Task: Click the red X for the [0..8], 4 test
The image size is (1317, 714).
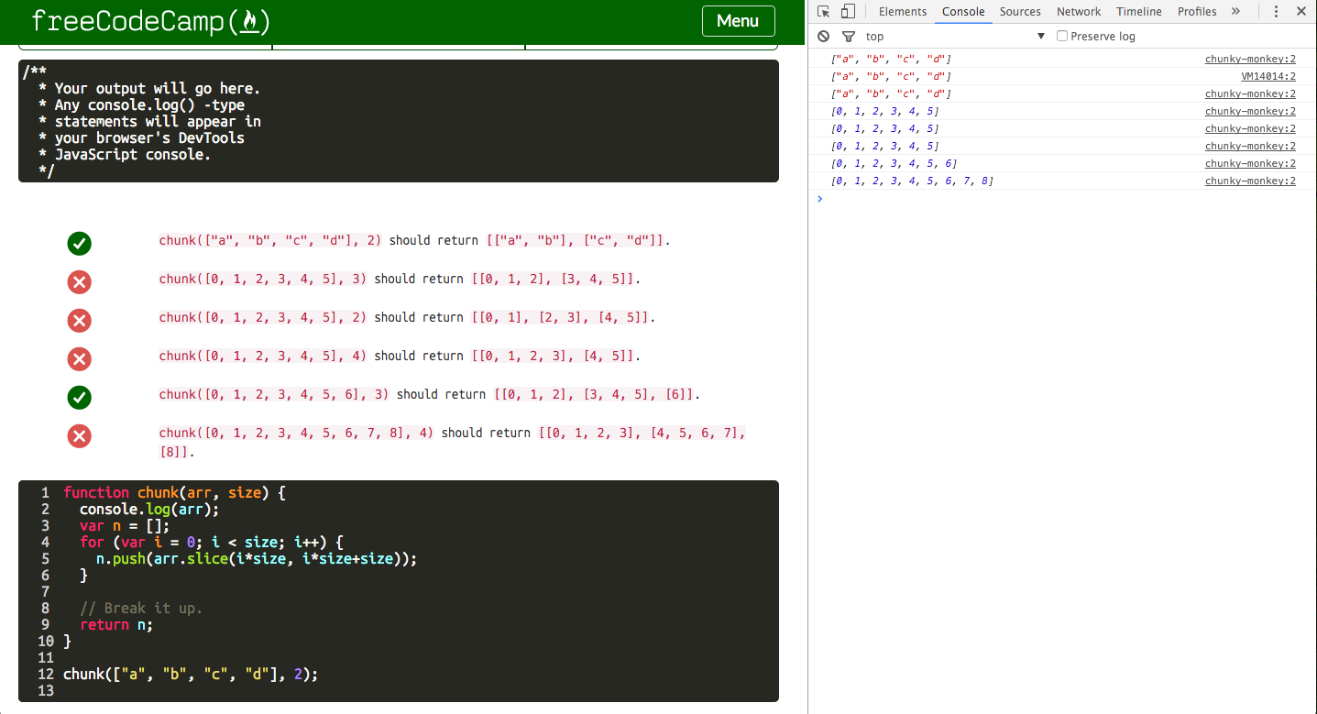Action: [79, 435]
